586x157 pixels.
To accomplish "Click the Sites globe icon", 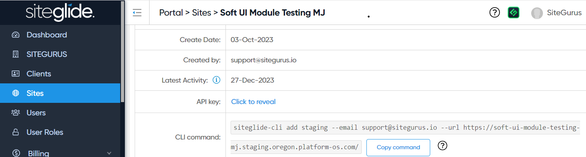I will pyautogui.click(x=16, y=93).
